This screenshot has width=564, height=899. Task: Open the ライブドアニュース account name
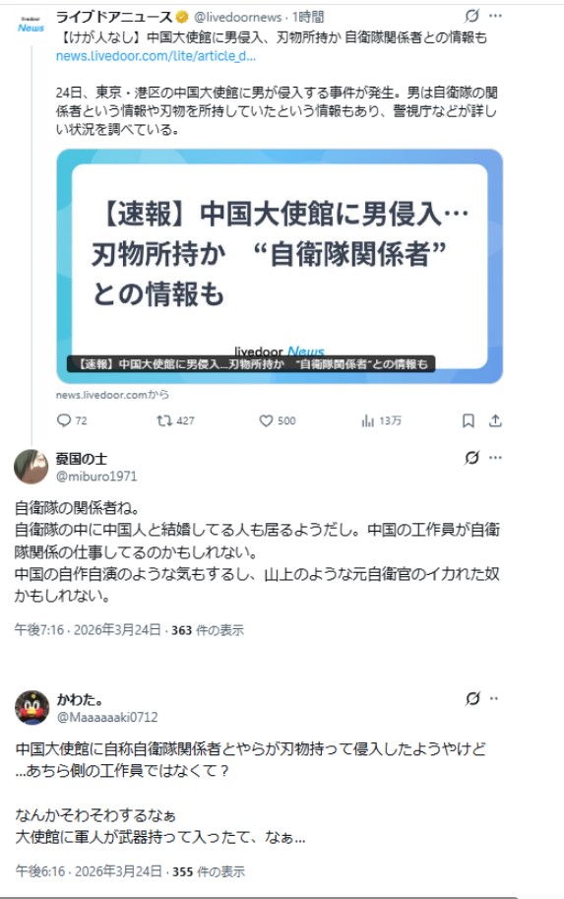(113, 17)
